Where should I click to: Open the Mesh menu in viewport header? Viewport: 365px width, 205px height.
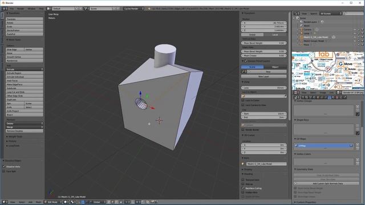[38, 202]
